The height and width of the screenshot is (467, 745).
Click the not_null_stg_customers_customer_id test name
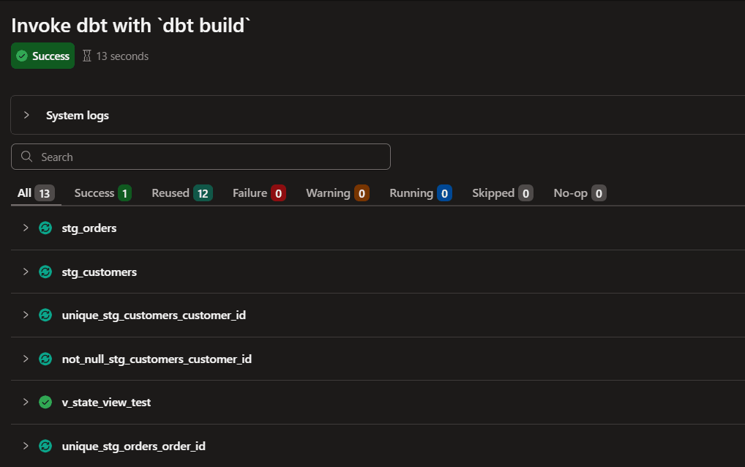[157, 359]
